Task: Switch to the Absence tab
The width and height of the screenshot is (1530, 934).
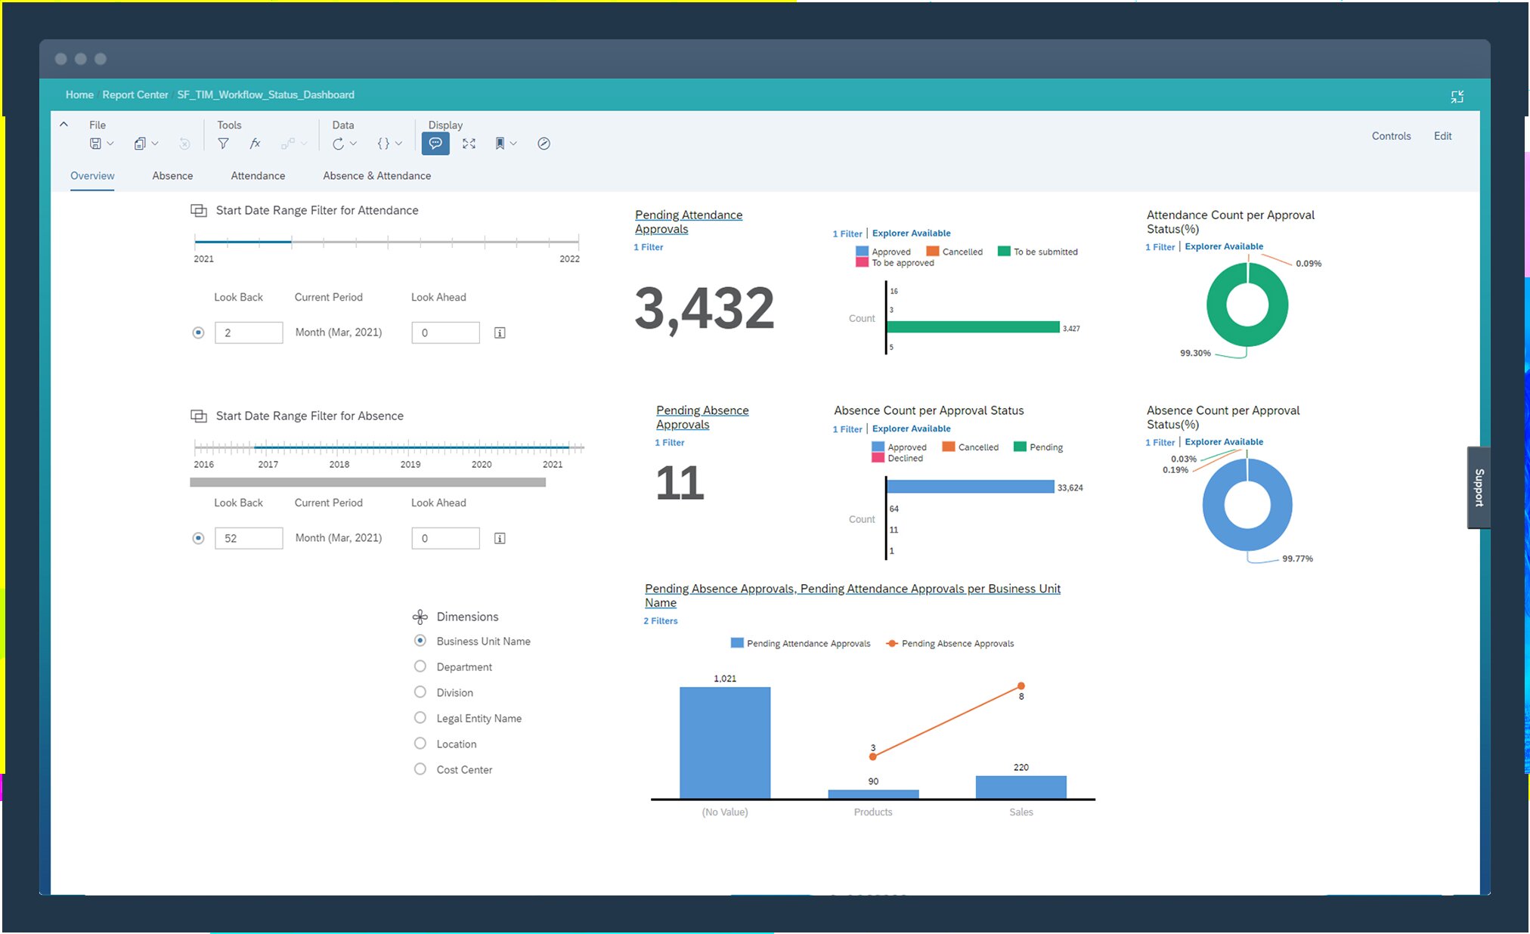Action: (172, 175)
